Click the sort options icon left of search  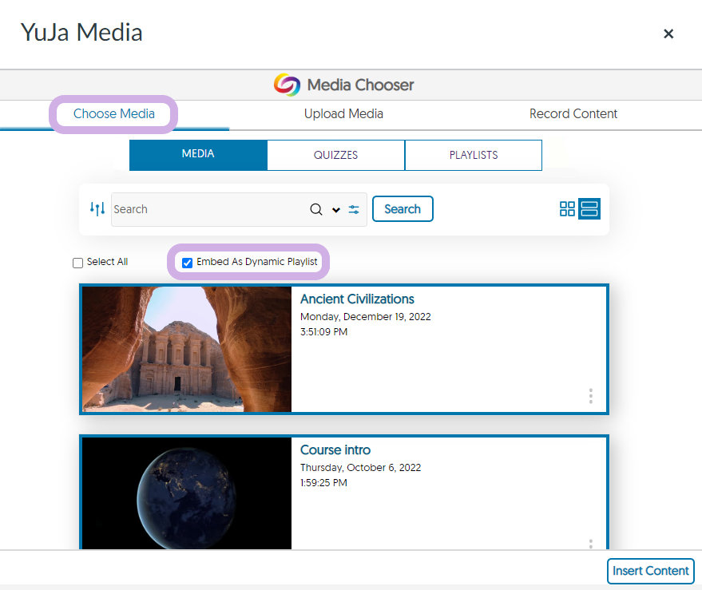(x=97, y=209)
